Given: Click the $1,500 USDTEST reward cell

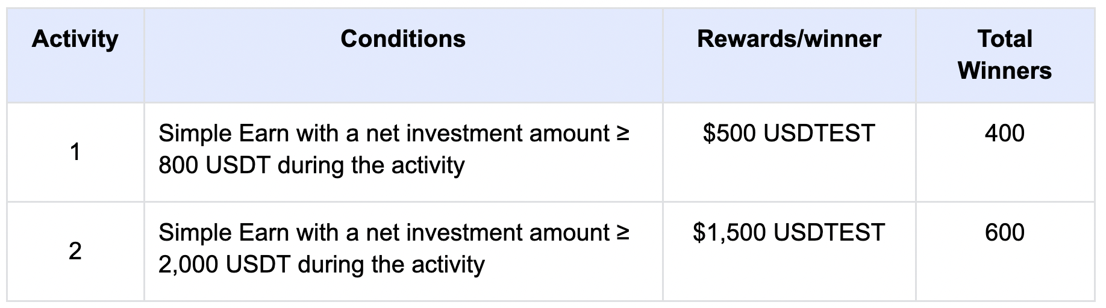Looking at the screenshot, I should (x=789, y=233).
